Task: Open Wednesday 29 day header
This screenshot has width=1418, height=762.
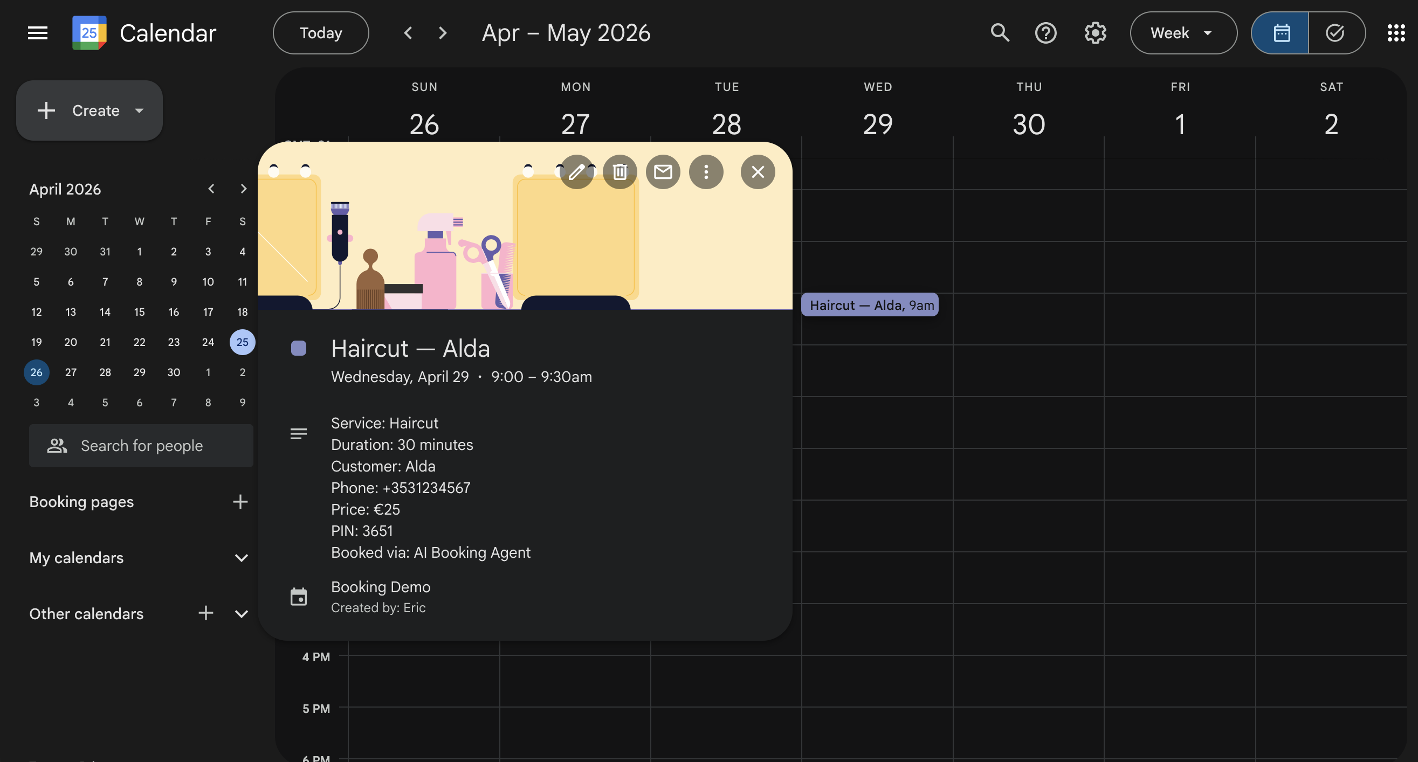Action: (x=877, y=124)
